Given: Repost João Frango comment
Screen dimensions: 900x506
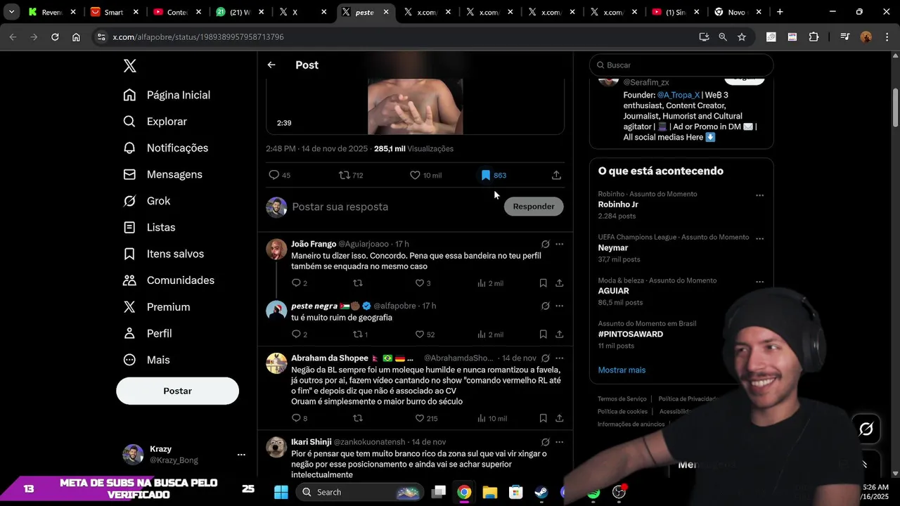Looking at the screenshot, I should (x=357, y=283).
